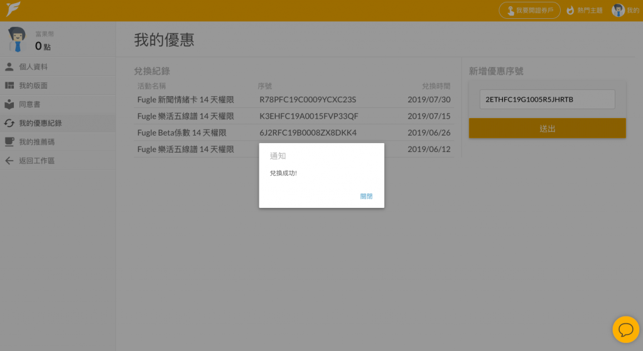
Task: Click the 我的優惠紀錄 refresh icon
Action: click(9, 123)
